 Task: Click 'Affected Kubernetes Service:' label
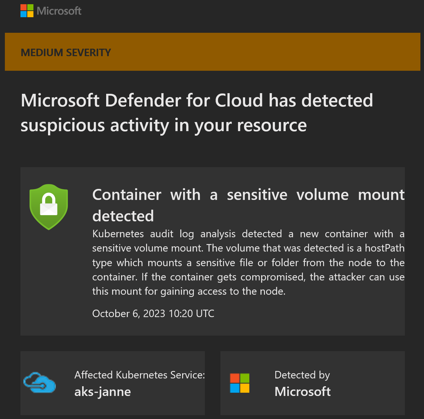(x=140, y=375)
